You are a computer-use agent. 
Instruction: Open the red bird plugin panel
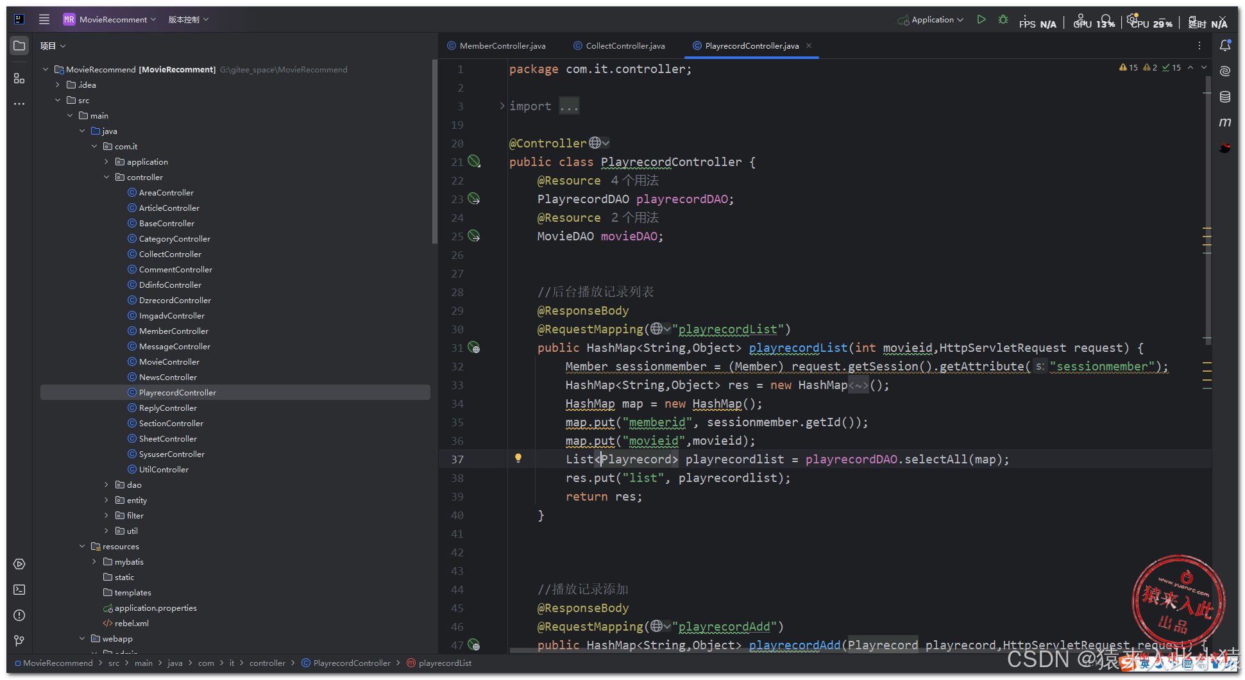(1225, 148)
